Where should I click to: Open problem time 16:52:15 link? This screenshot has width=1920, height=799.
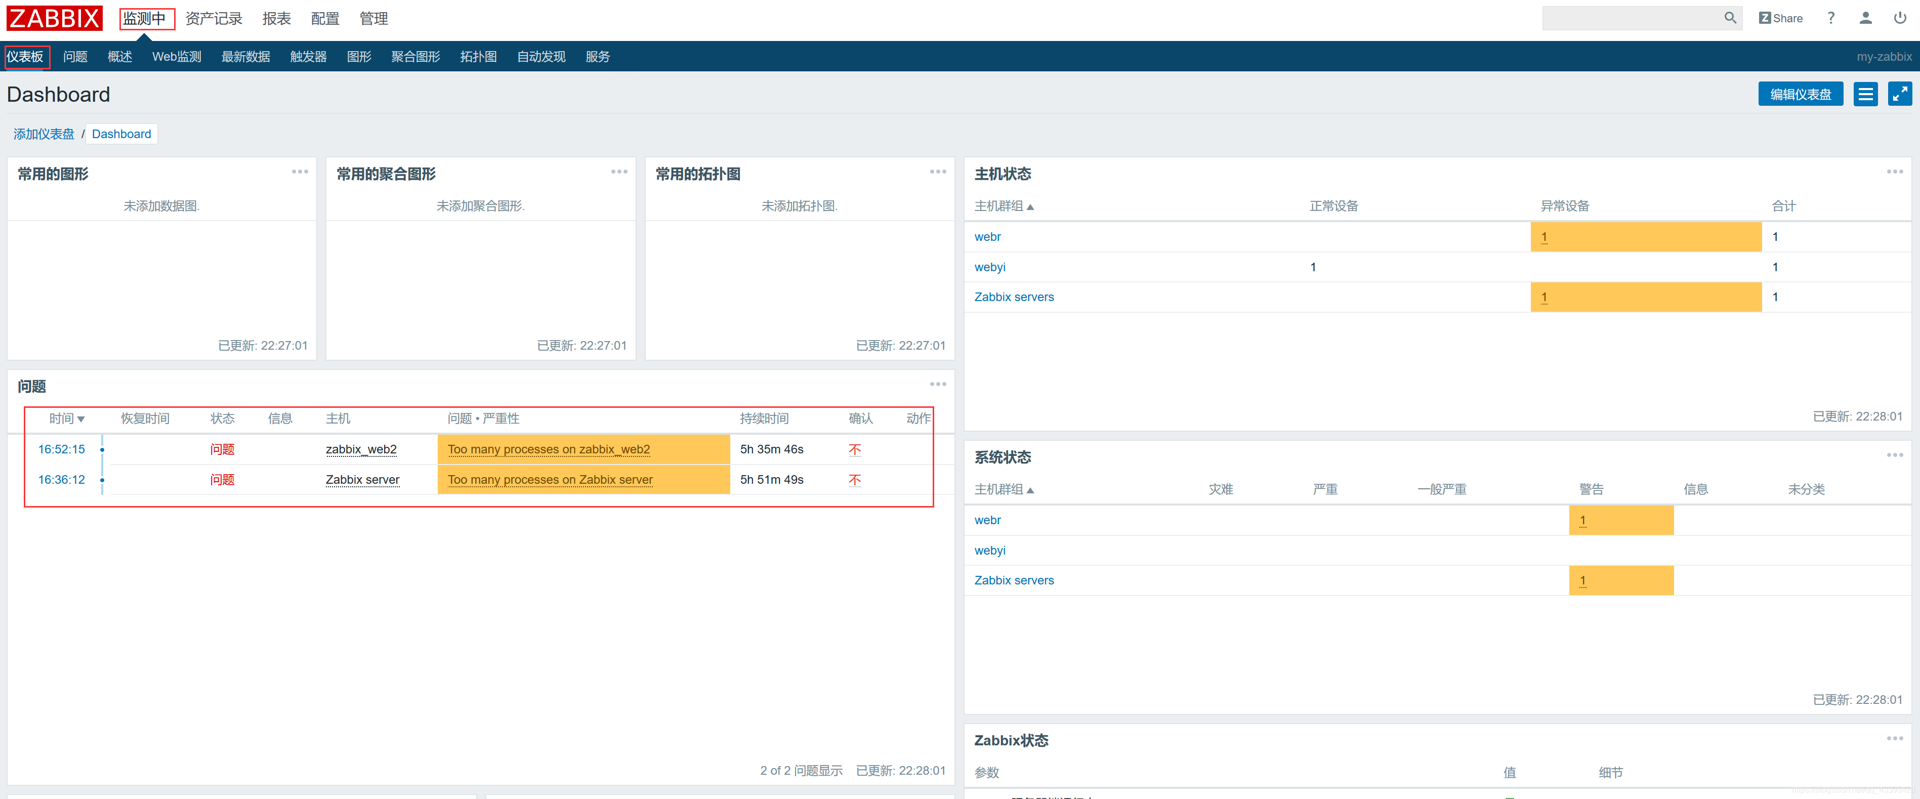click(62, 449)
